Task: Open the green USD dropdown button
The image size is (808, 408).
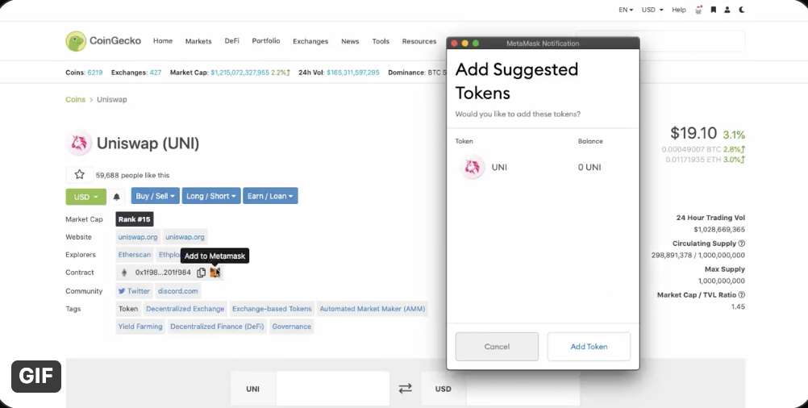Action: 86,197
